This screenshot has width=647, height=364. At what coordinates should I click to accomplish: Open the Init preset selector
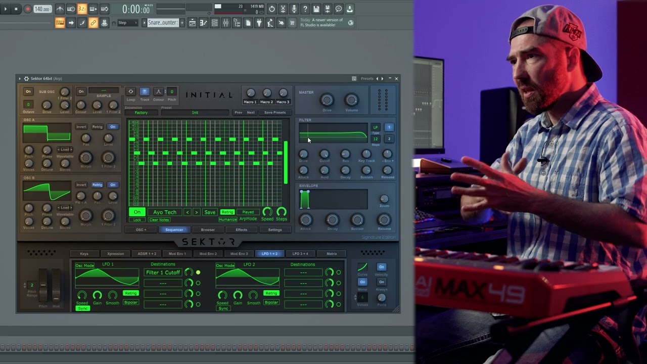[x=195, y=113]
